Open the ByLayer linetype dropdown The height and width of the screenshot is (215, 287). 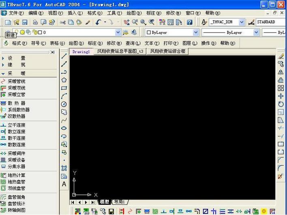coord(256,32)
